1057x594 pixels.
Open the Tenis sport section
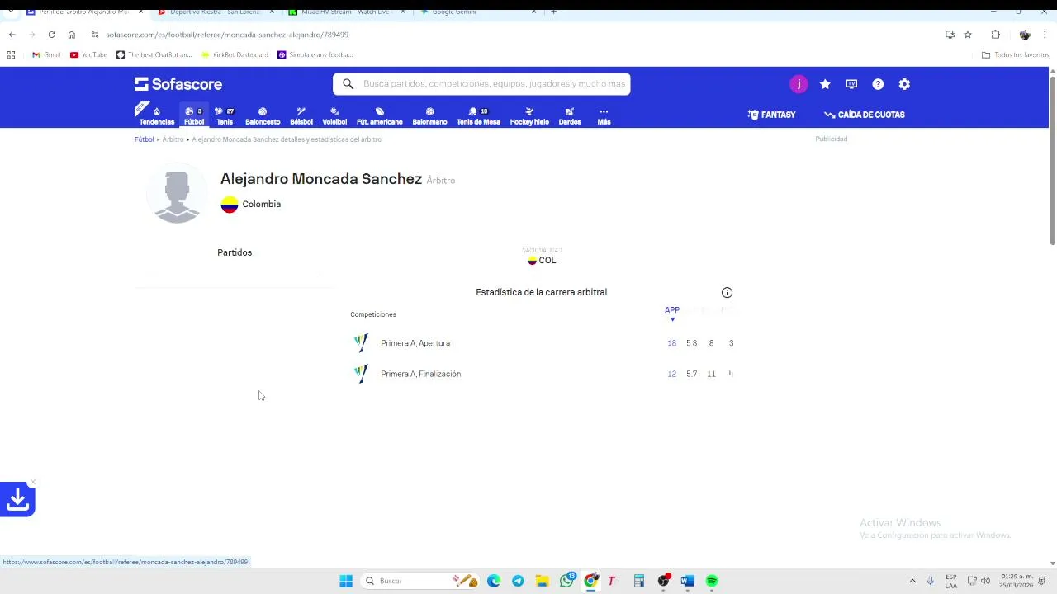pos(225,115)
